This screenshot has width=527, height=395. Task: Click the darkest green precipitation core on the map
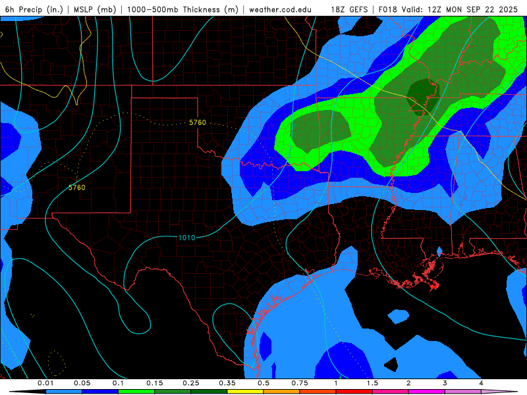423,96
